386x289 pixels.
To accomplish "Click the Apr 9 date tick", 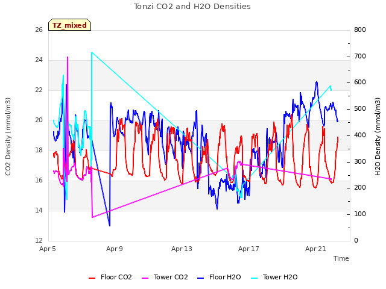I will click(115, 249).
